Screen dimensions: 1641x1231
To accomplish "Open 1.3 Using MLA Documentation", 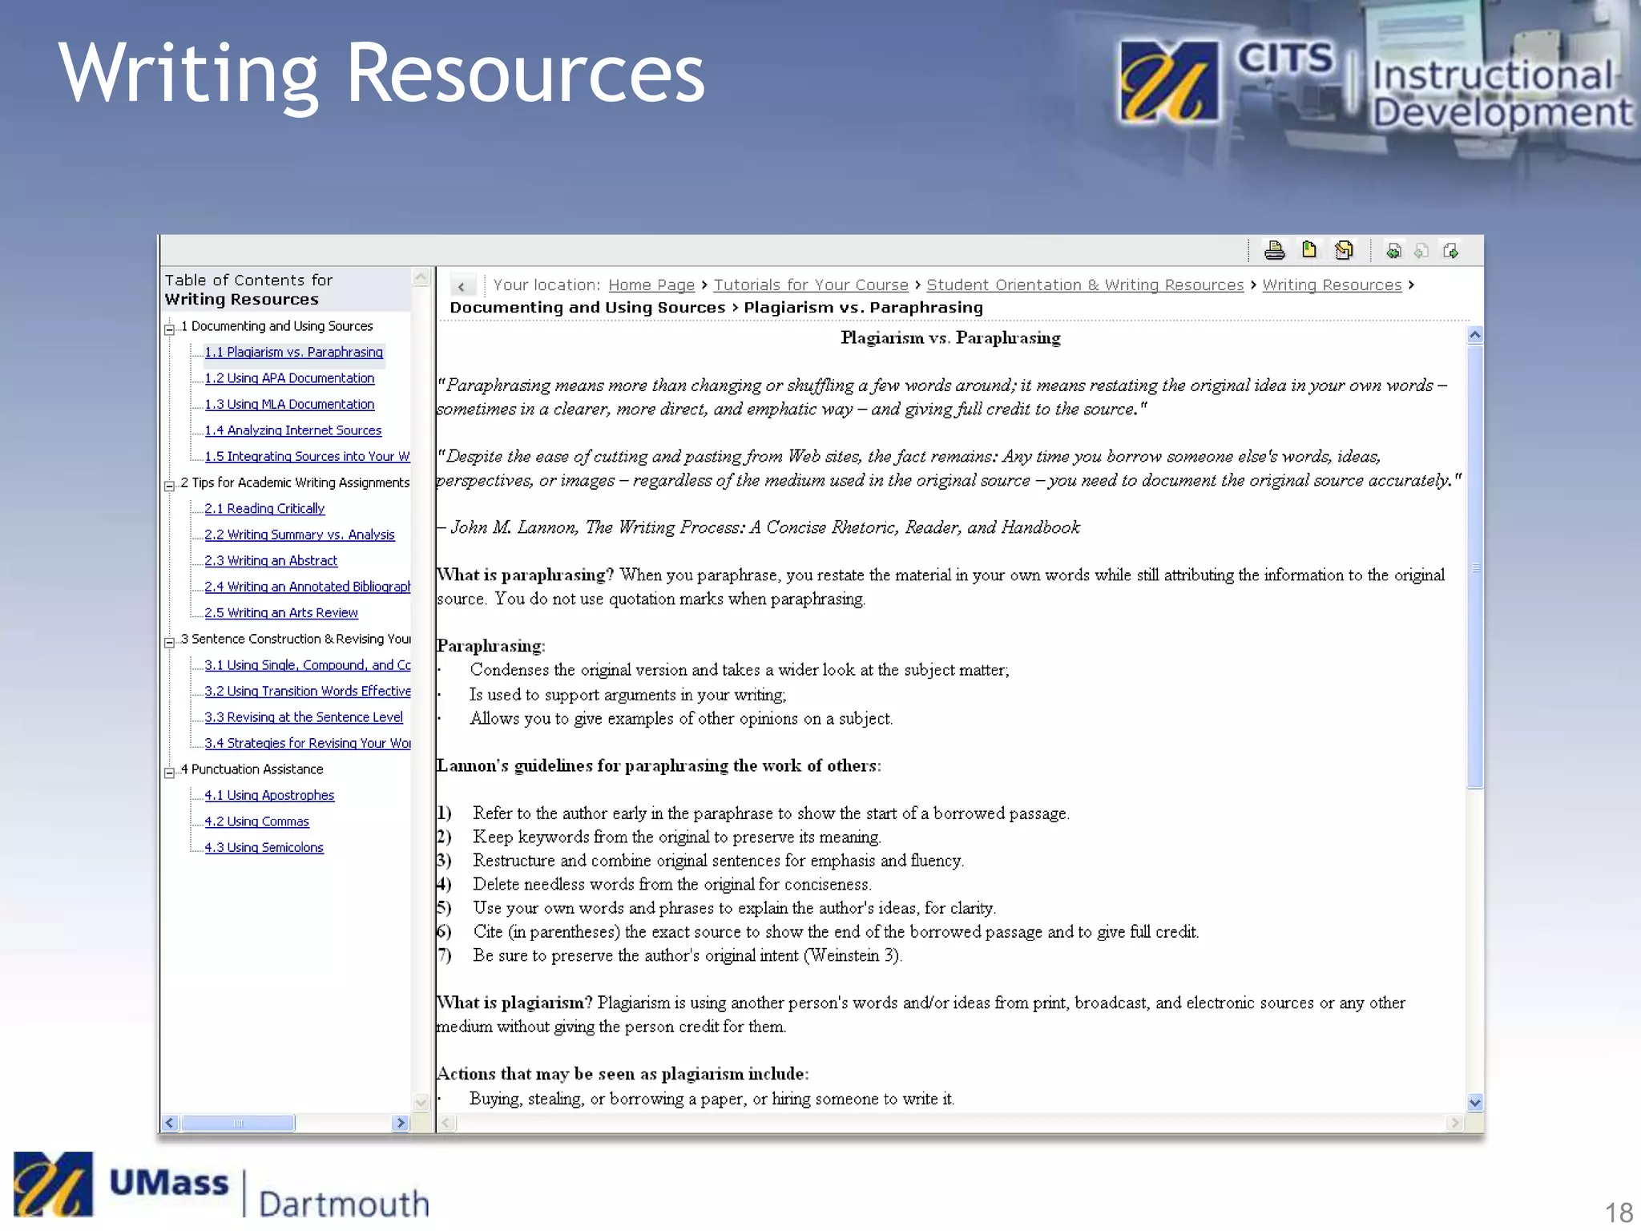I will click(289, 405).
